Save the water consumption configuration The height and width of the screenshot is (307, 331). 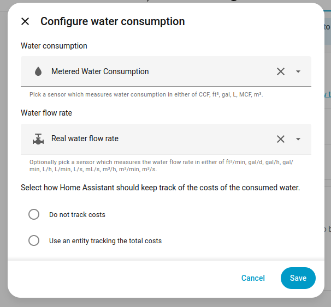coord(298,278)
